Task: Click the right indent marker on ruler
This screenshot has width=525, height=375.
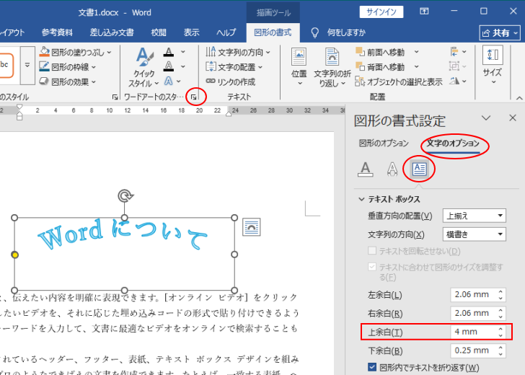Action: tap(229, 114)
